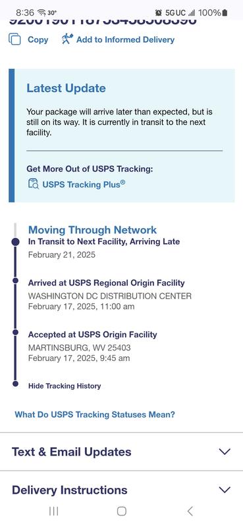243x526 pixels.
Task: Collapse list with Hide Tracking History
Action: [65, 386]
